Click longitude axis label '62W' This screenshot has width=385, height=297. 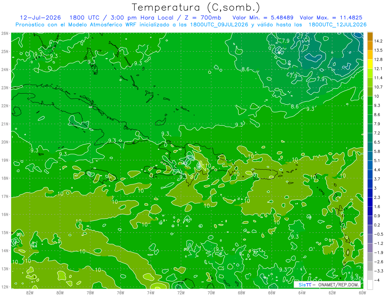tap(332, 293)
